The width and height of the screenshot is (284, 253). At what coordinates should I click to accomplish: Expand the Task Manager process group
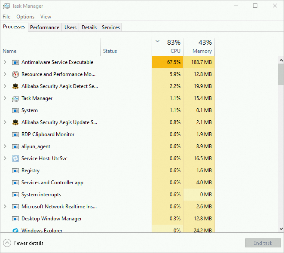pyautogui.click(x=5, y=98)
